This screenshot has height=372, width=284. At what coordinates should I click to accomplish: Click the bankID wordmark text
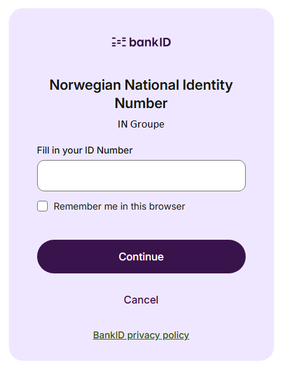150,42
